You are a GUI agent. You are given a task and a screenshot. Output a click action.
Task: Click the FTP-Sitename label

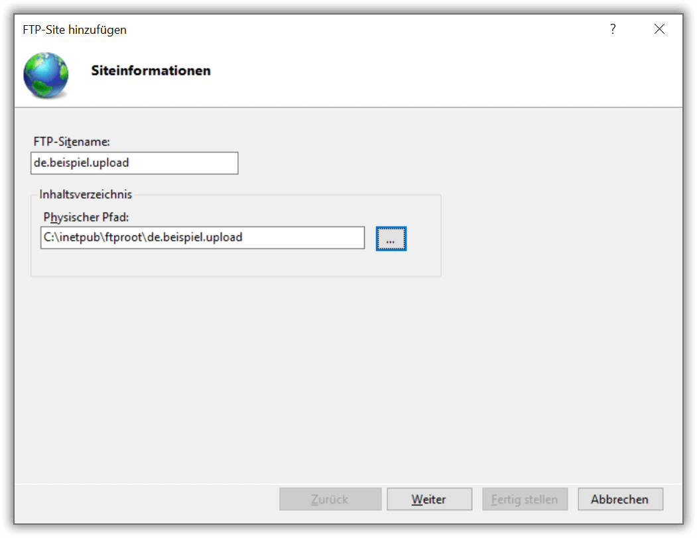pos(72,142)
